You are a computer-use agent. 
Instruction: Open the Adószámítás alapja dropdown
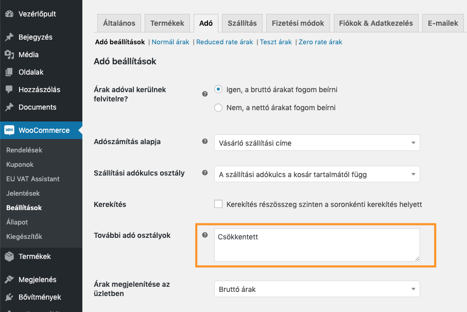[317, 143]
